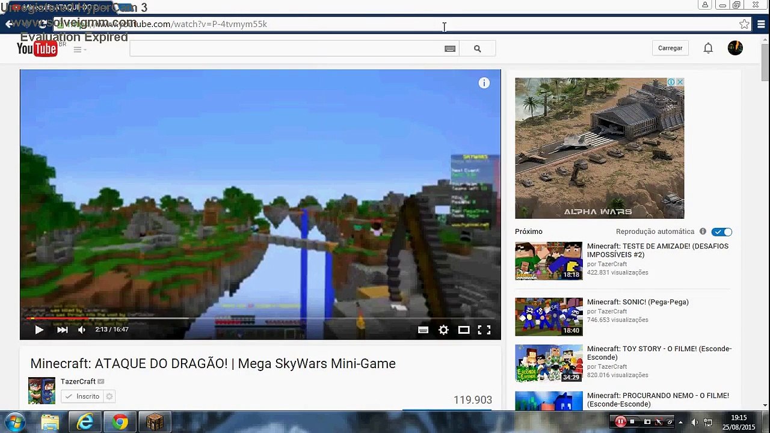This screenshot has width=770, height=433.
Task: Toggle Reprodução automática autoplay switch
Action: [722, 232]
